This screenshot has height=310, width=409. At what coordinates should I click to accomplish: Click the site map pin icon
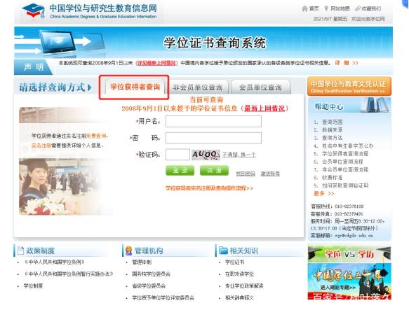coord(326,8)
